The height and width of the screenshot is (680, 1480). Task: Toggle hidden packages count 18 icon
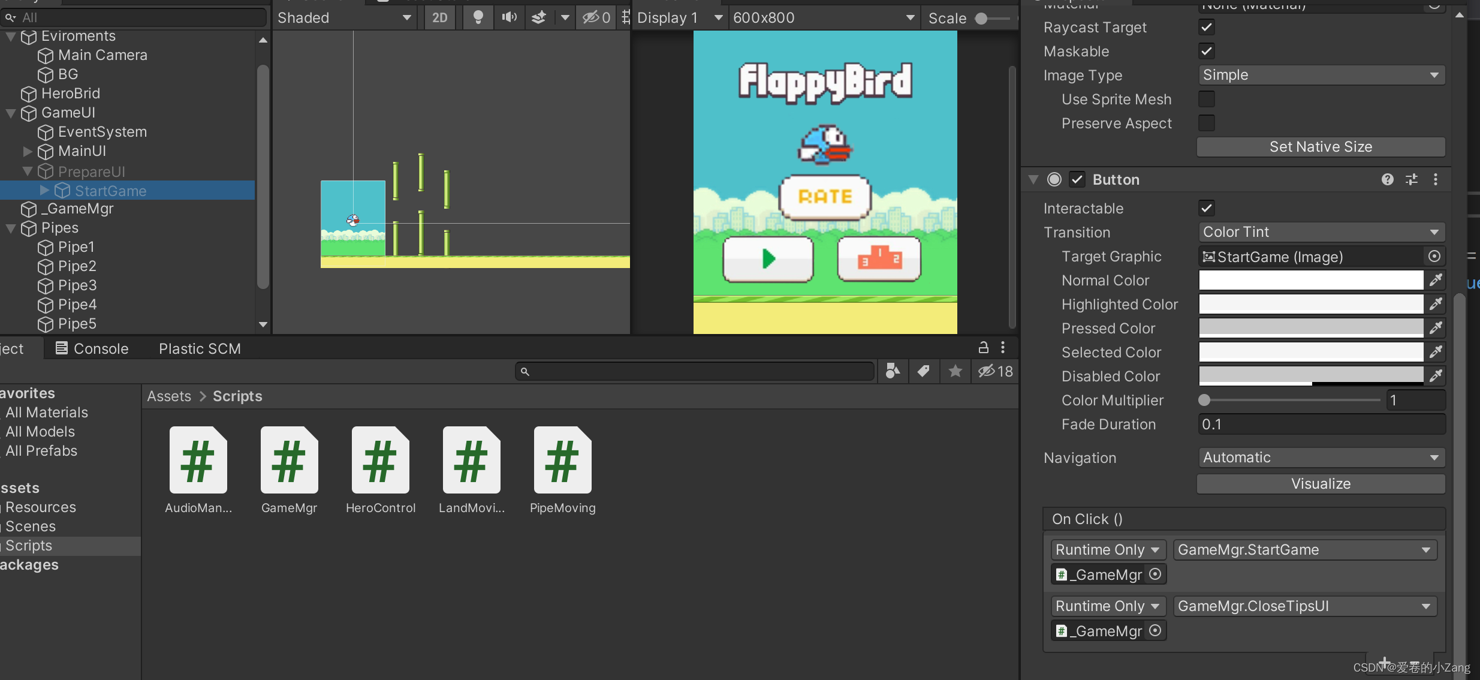996,371
